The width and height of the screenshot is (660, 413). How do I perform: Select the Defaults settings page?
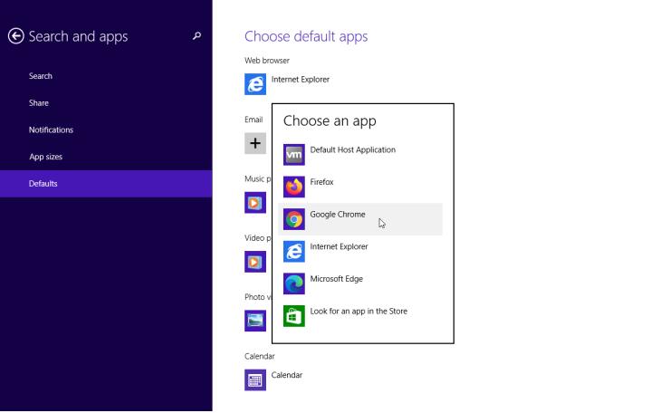tap(106, 184)
